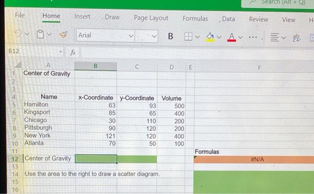Select the green cell C12
This screenshot has width=314, height=194.
[x=137, y=159]
